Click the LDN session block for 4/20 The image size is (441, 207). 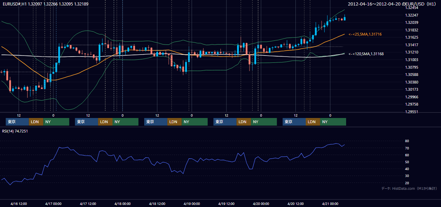point(313,122)
